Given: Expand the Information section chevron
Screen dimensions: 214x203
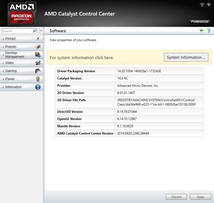Looking at the screenshot, I should tap(3, 87).
